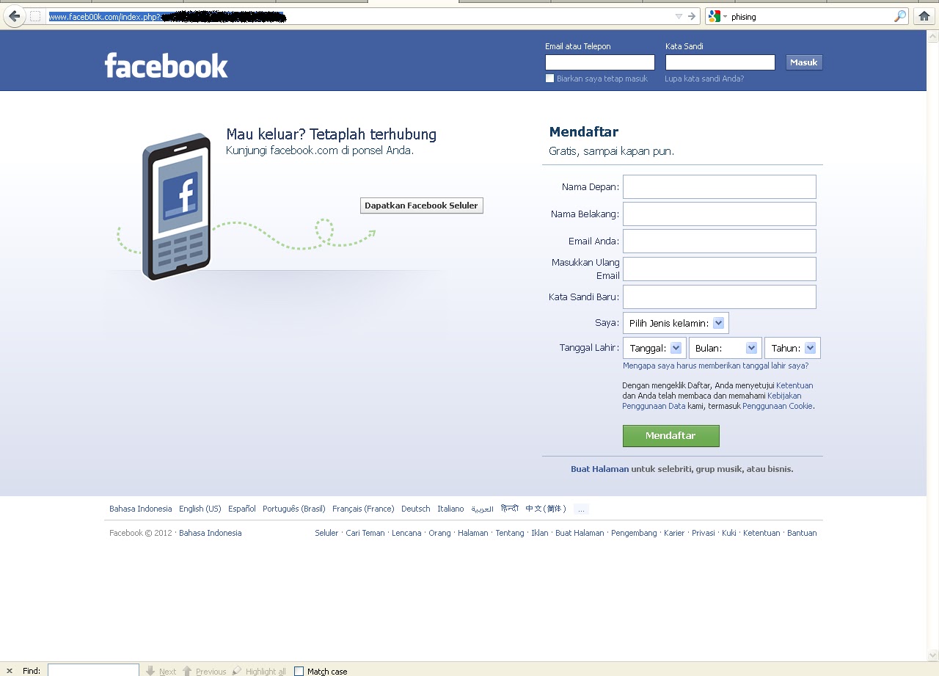
Task: Open the Pengembang footer link
Action: pos(634,533)
